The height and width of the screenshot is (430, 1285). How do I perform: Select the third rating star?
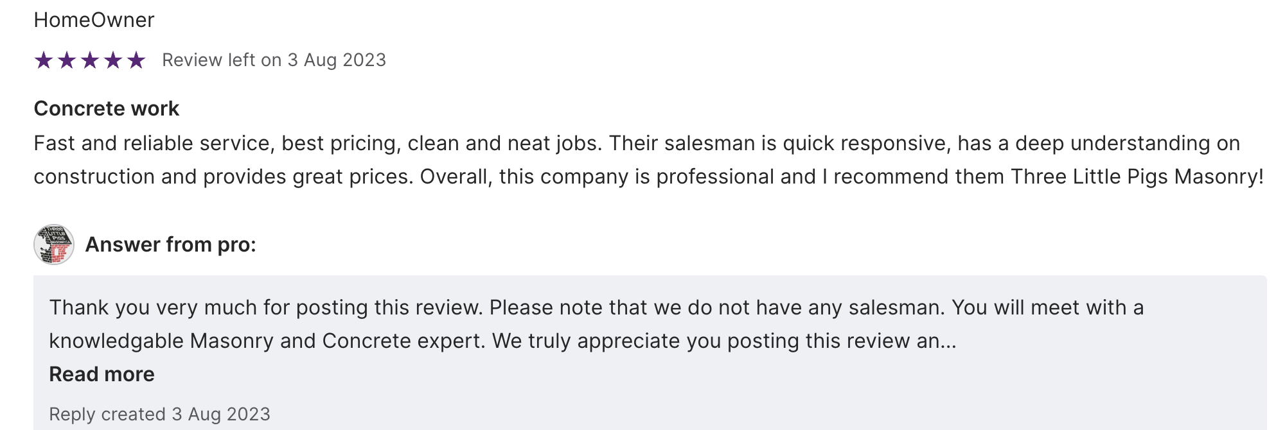click(x=90, y=60)
